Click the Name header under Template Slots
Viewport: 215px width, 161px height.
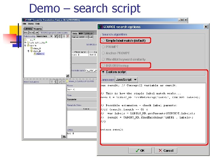point(82,109)
